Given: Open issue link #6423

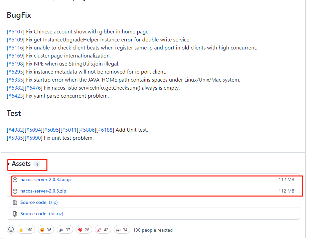Looking at the screenshot, I should pos(16,96).
